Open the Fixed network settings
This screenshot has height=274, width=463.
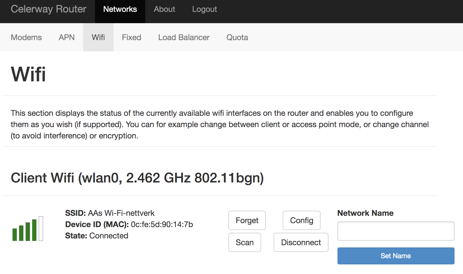pos(131,37)
